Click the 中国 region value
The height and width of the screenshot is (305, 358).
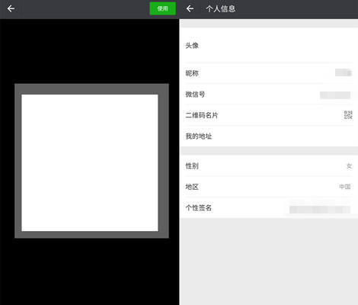[x=345, y=187]
